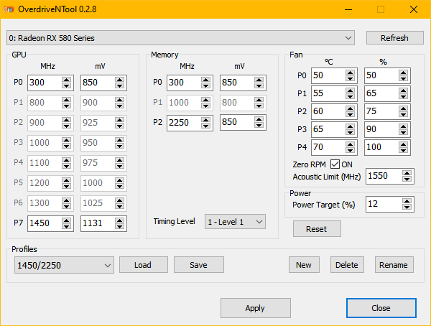This screenshot has width=431, height=326.
Task: Open the Profiles dropdown showing 1450/2250
Action: pos(65,265)
